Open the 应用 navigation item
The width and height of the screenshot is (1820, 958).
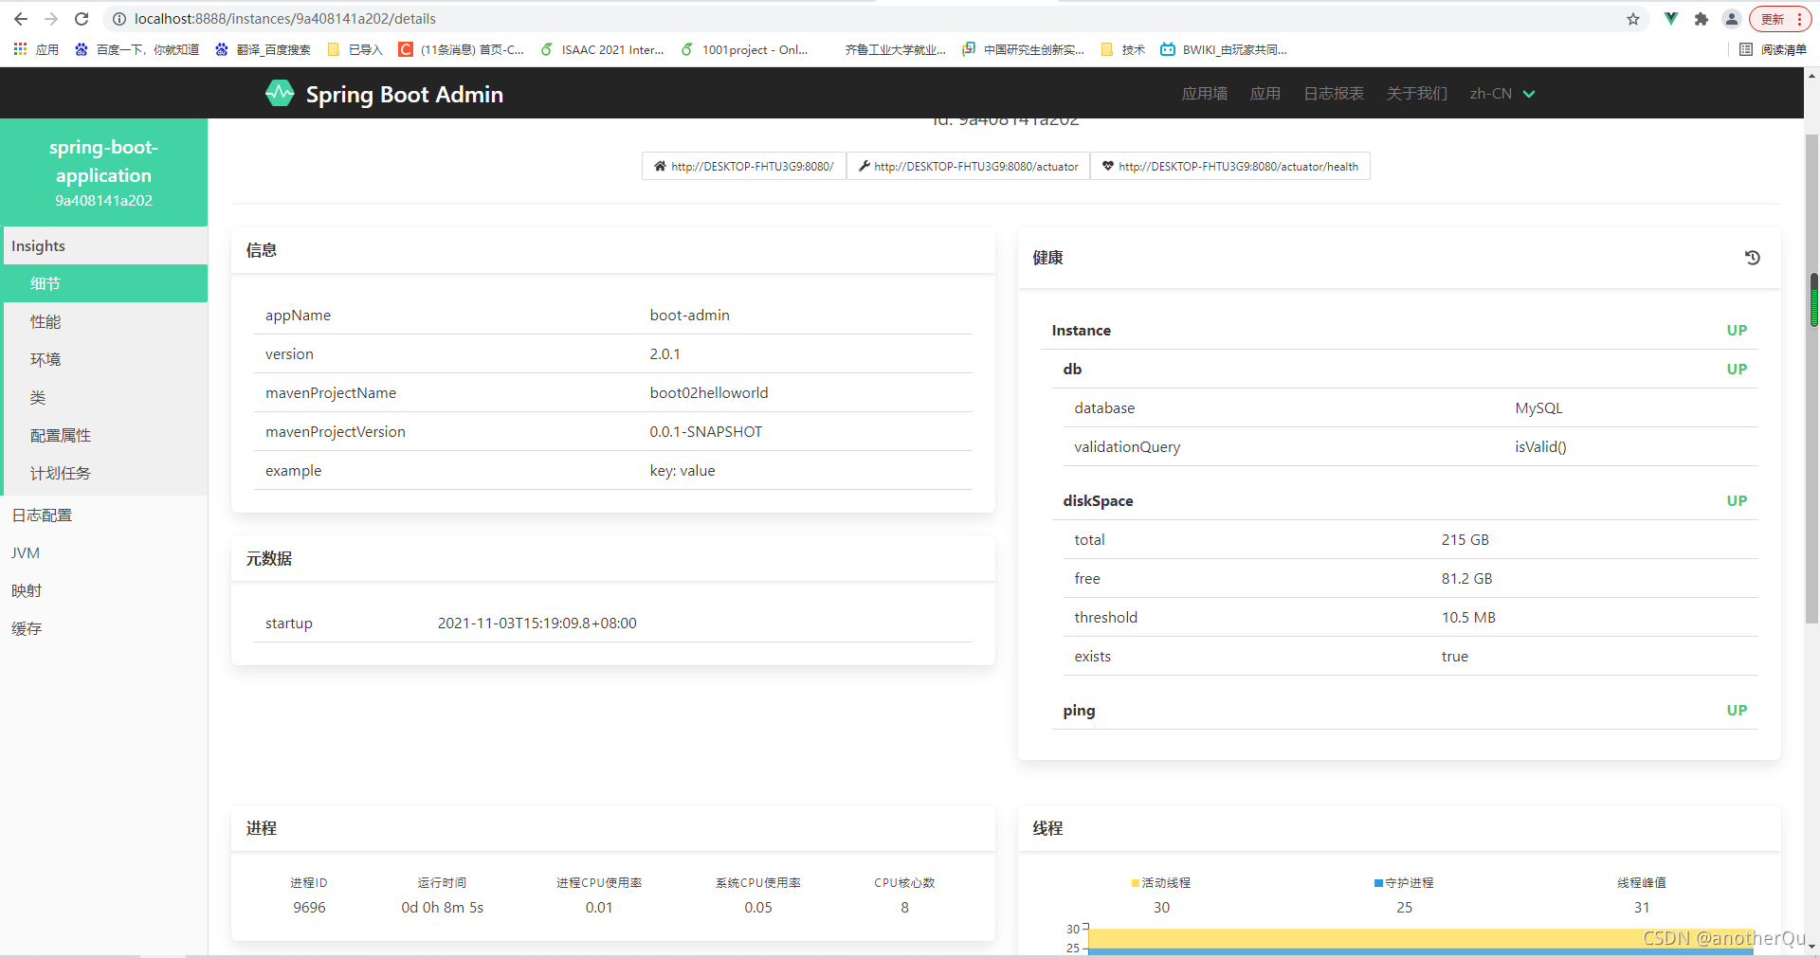click(x=1265, y=93)
